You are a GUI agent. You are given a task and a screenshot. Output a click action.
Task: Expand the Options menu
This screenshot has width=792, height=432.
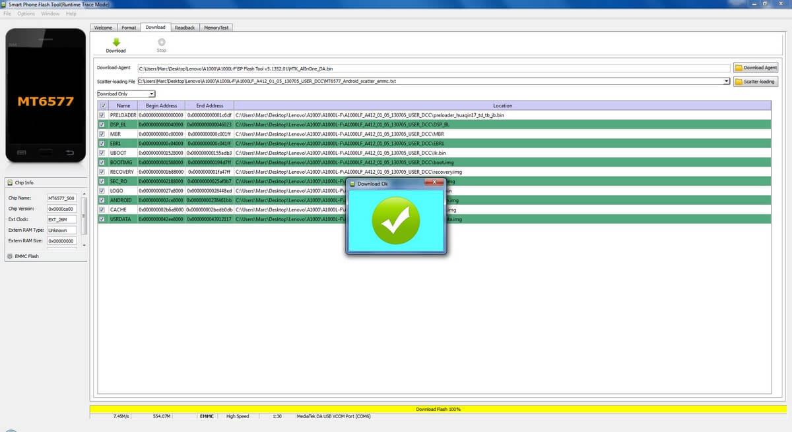[x=25, y=13]
